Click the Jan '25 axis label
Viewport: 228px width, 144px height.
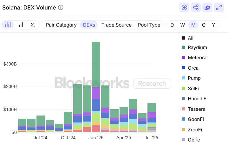click(x=96, y=138)
